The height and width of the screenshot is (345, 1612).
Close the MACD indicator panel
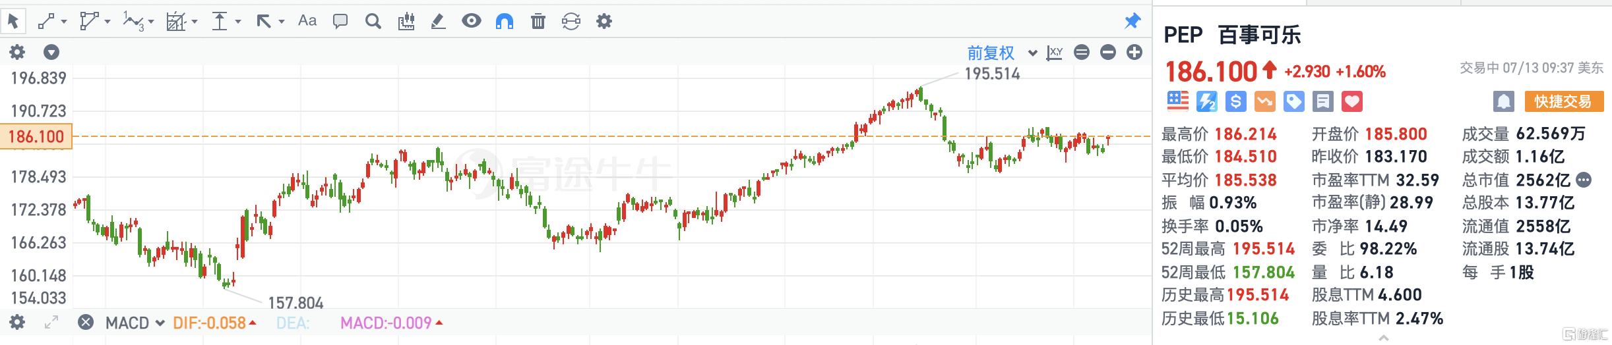click(86, 323)
